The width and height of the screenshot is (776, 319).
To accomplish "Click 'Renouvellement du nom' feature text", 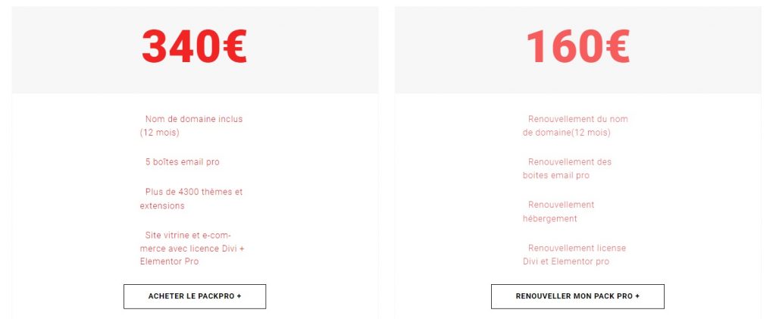I will 577,119.
